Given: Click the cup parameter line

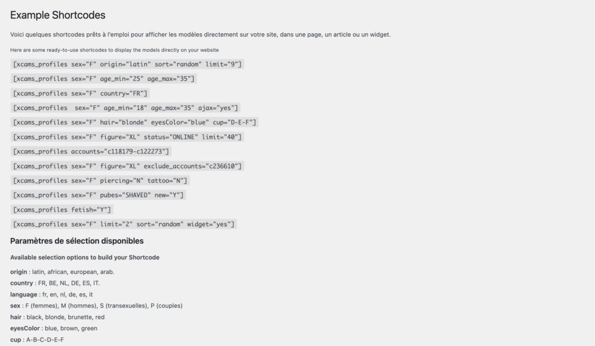Looking at the screenshot, I should tap(37, 340).
